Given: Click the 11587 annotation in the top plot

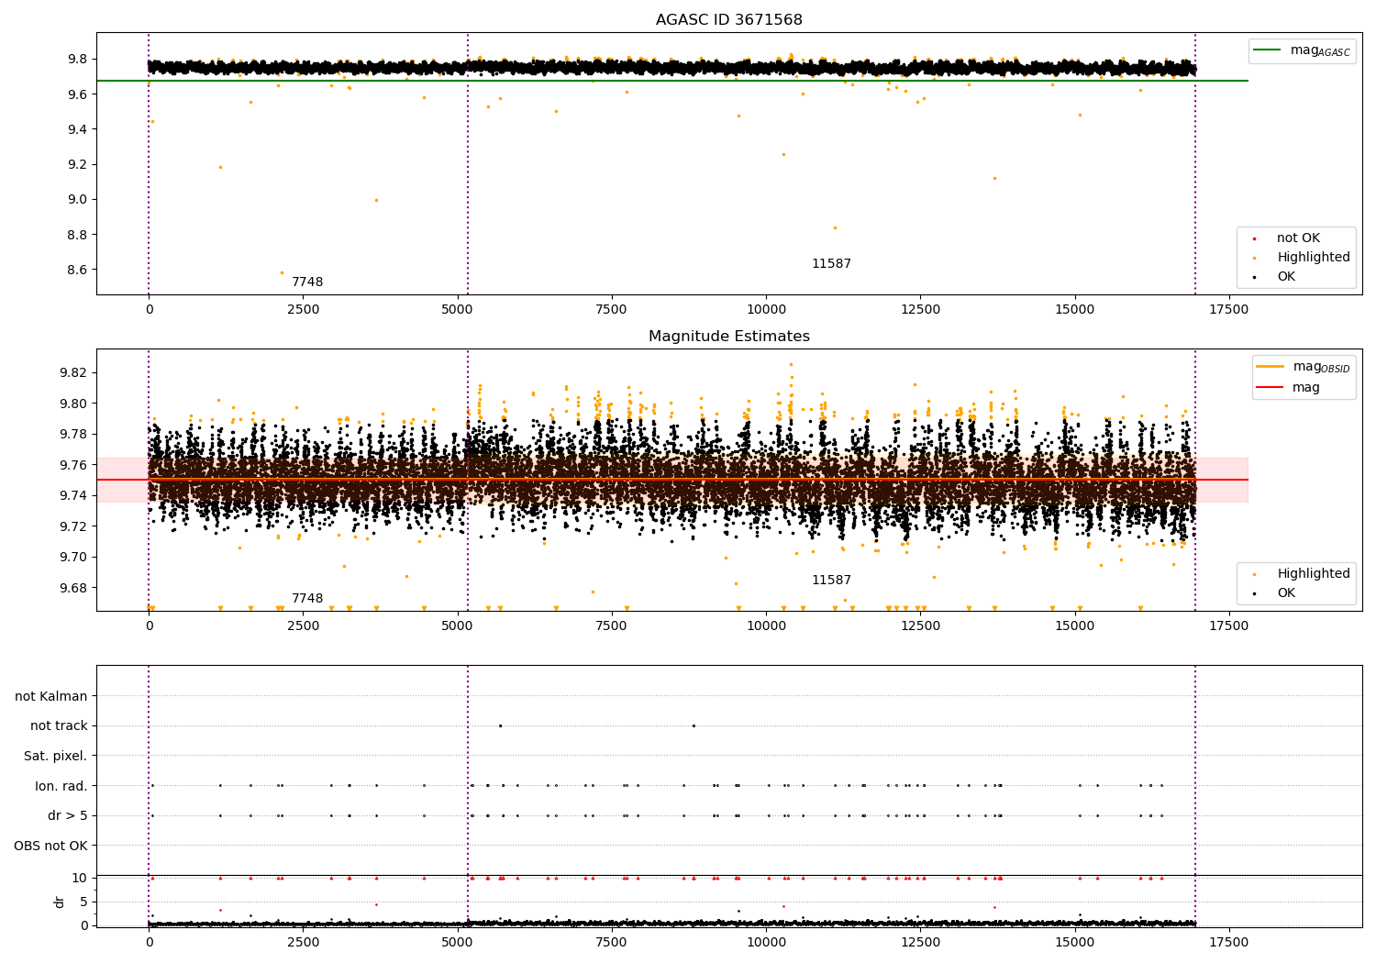Looking at the screenshot, I should 831,264.
